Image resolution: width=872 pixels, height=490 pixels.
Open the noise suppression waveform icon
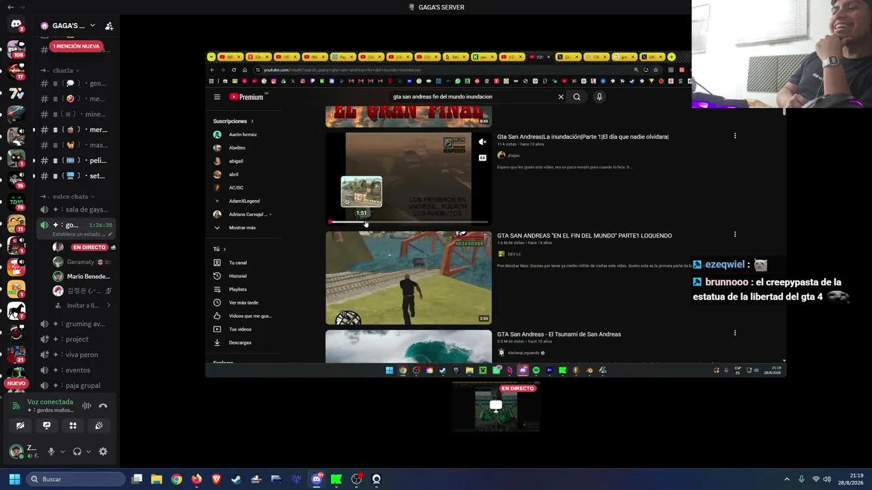pos(87,406)
